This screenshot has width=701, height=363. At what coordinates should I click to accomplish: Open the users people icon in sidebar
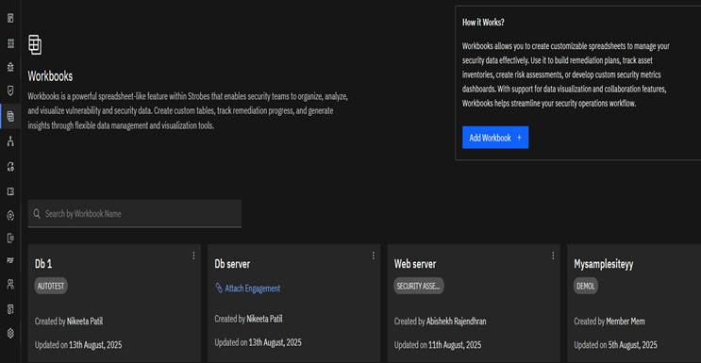coord(10,285)
